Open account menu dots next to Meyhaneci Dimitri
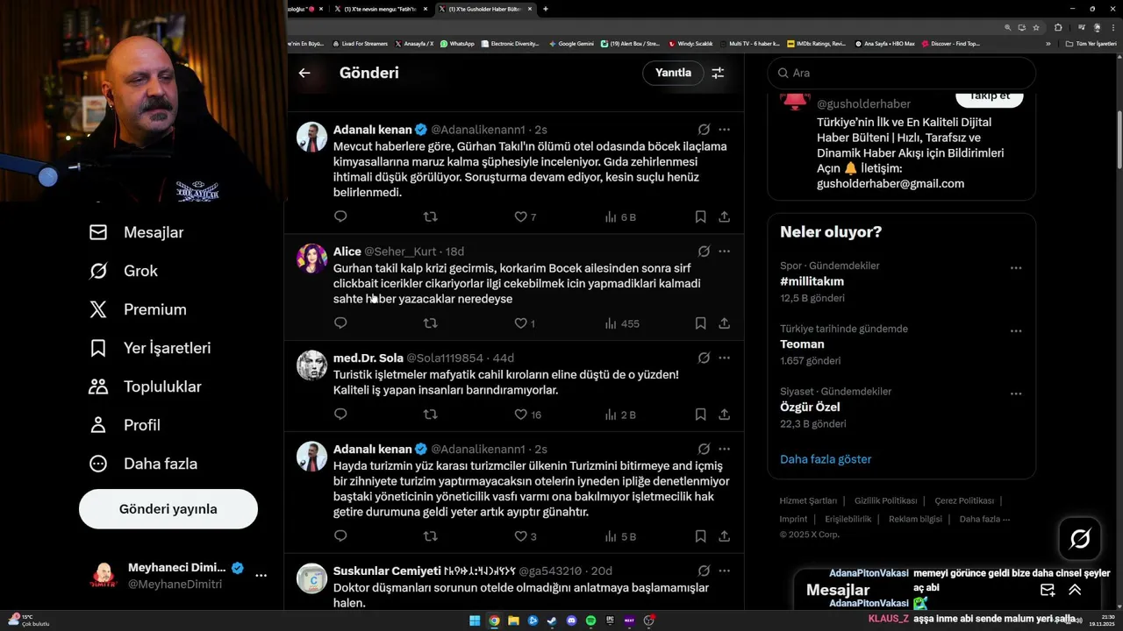This screenshot has height=631, width=1123. [261, 576]
